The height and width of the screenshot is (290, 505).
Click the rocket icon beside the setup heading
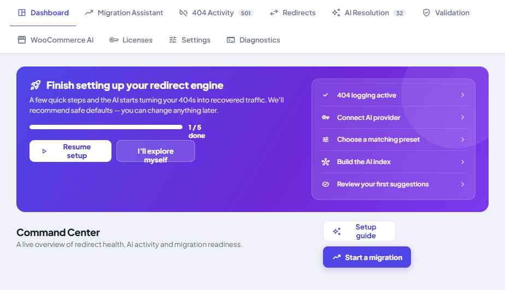(x=36, y=85)
